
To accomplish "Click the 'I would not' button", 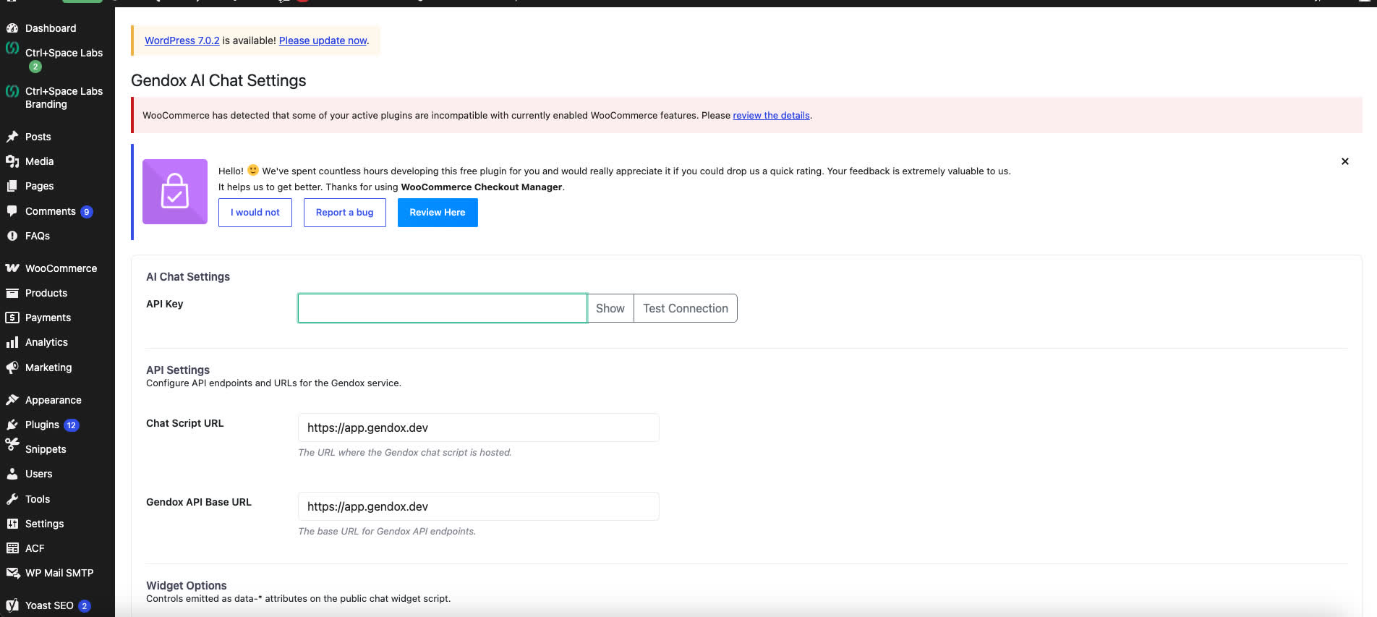I will 255,213.
